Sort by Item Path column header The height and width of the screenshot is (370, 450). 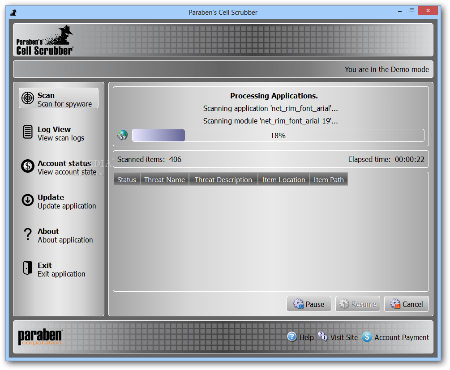tap(329, 179)
